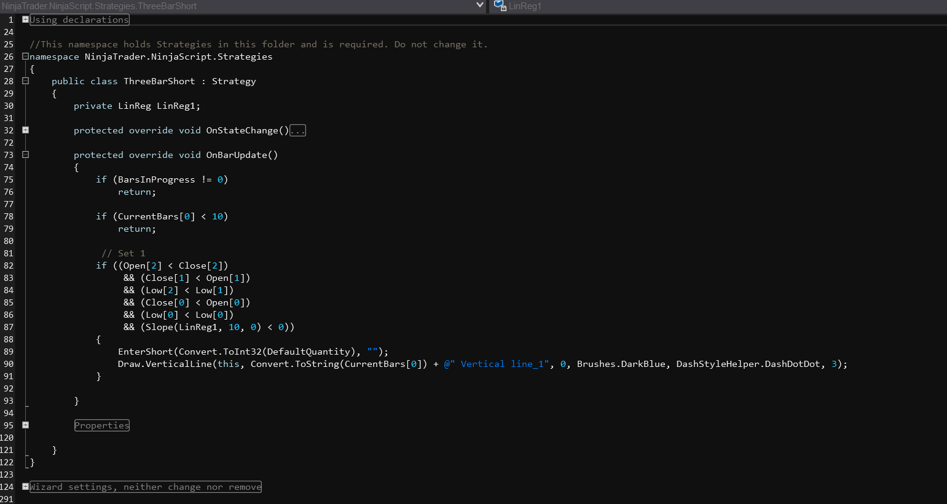This screenshot has width=947, height=504.
Task: Open the ThreeBarShort class navigation dropdown arrow
Action: (480, 6)
